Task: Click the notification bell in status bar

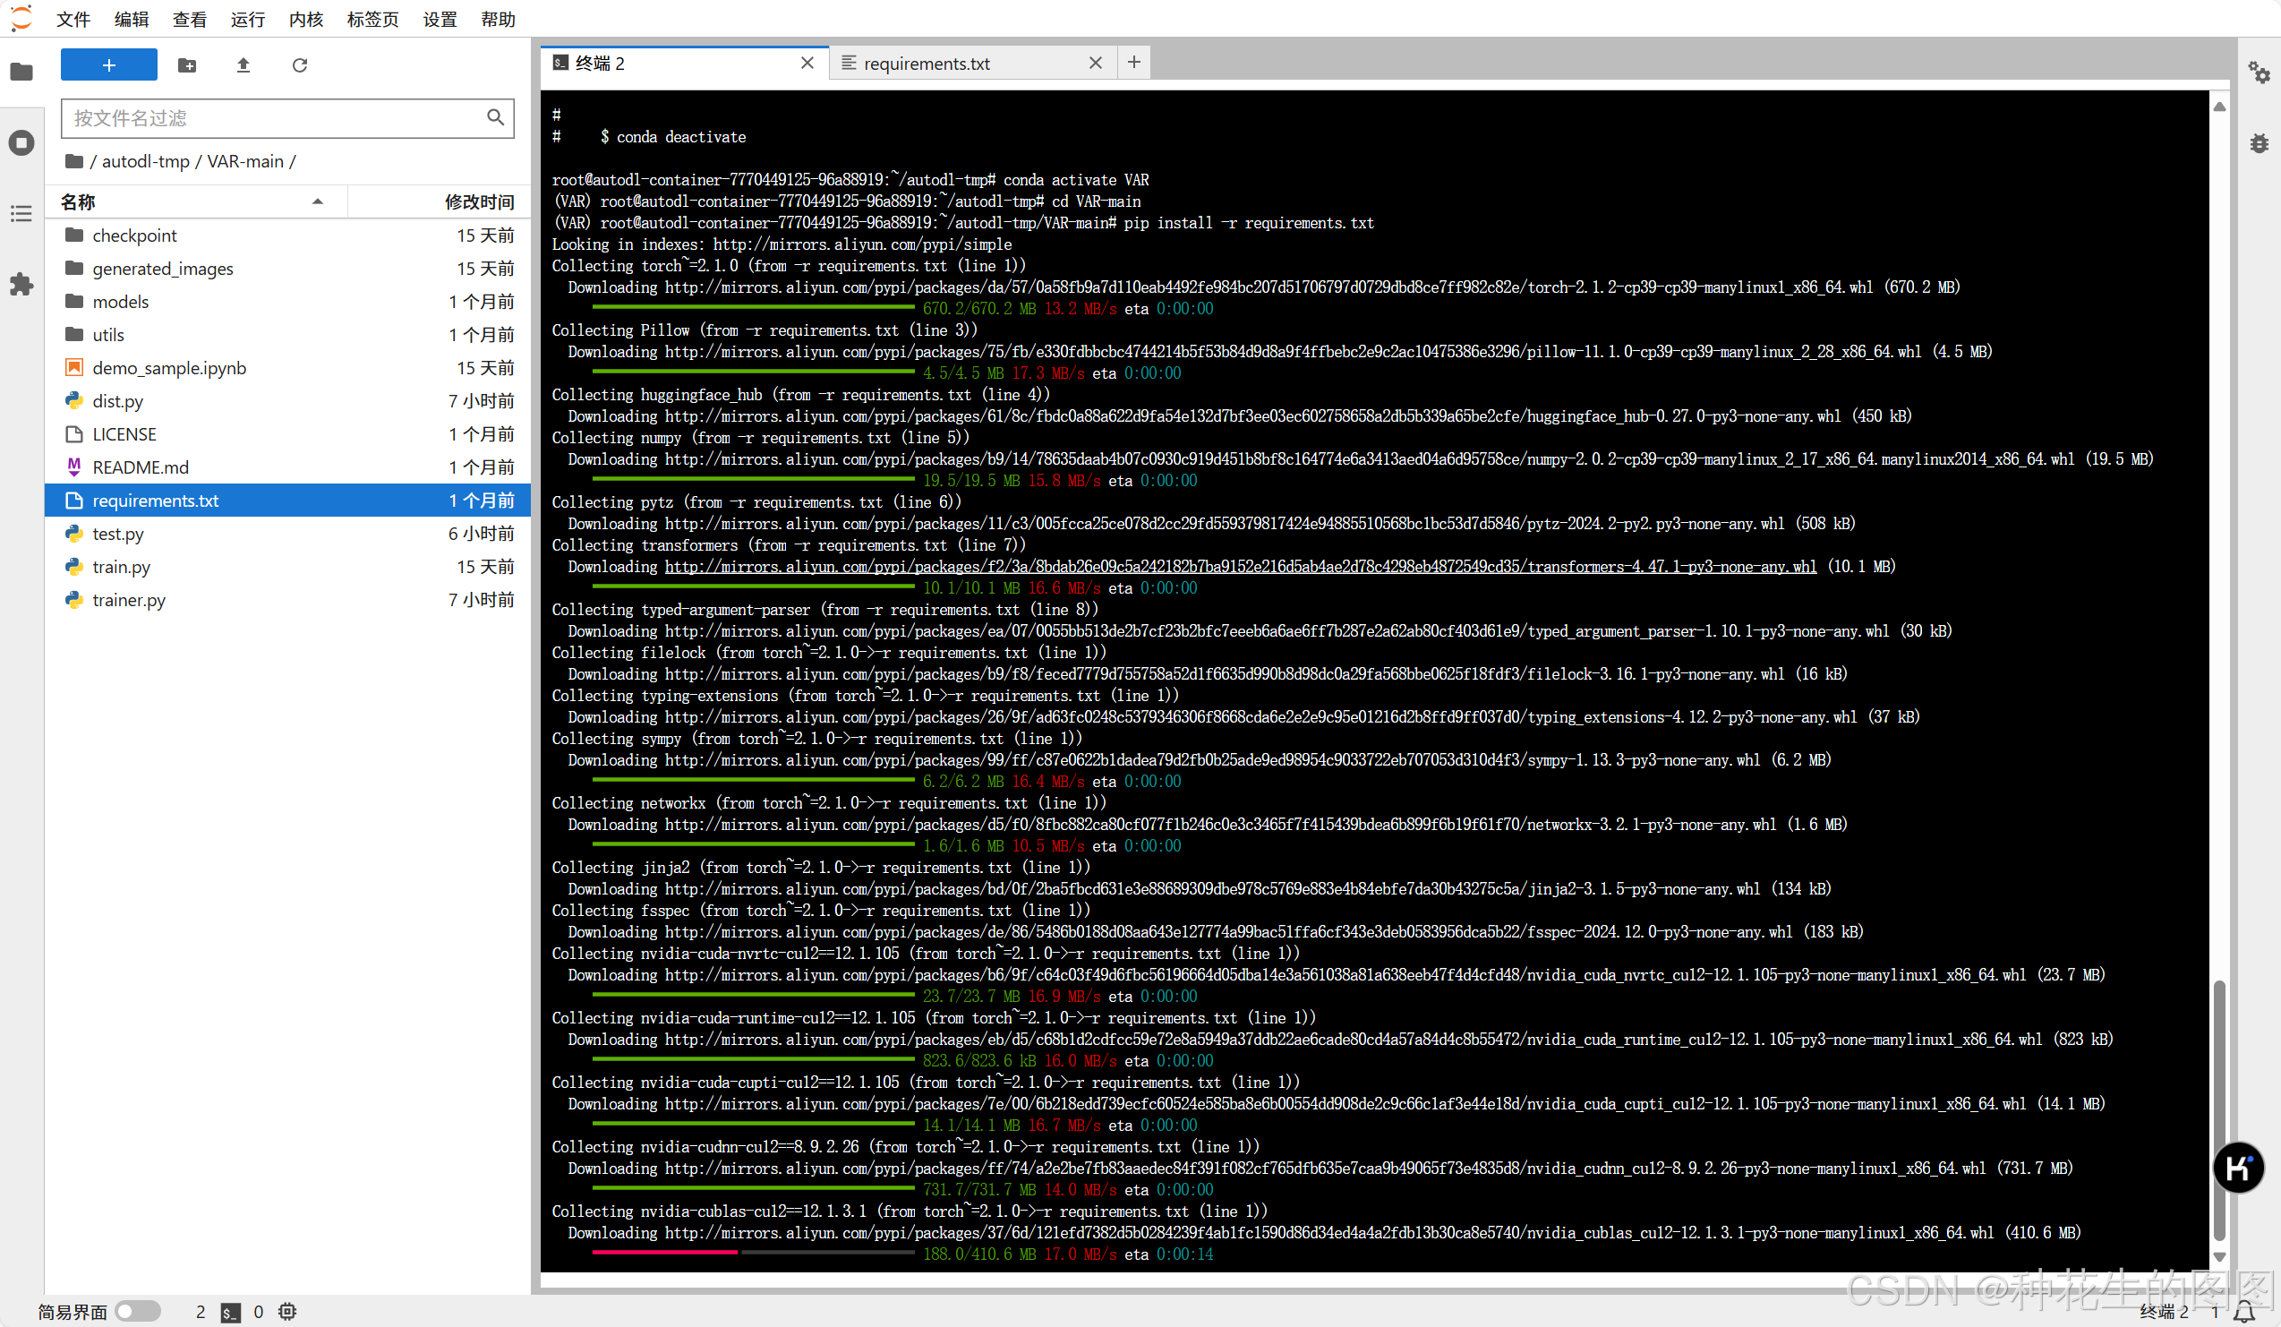Action: click(2245, 1312)
